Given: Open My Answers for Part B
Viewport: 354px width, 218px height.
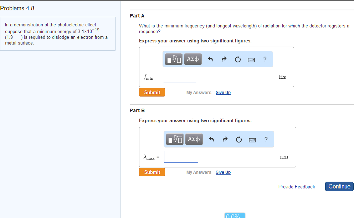Looking at the screenshot, I should [199, 172].
